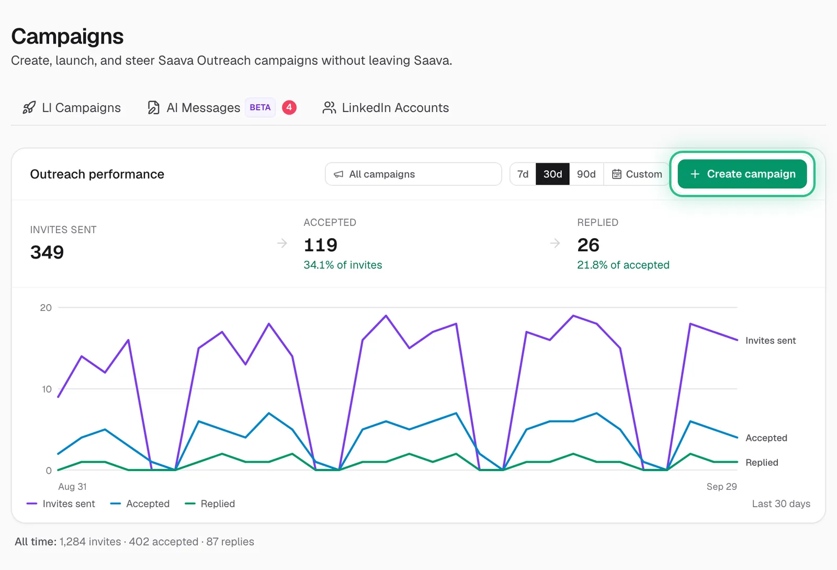
Task: Click the Sep 29 axis date label
Action: pos(721,487)
